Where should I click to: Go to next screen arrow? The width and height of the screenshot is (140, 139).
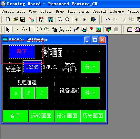point(85,20)
